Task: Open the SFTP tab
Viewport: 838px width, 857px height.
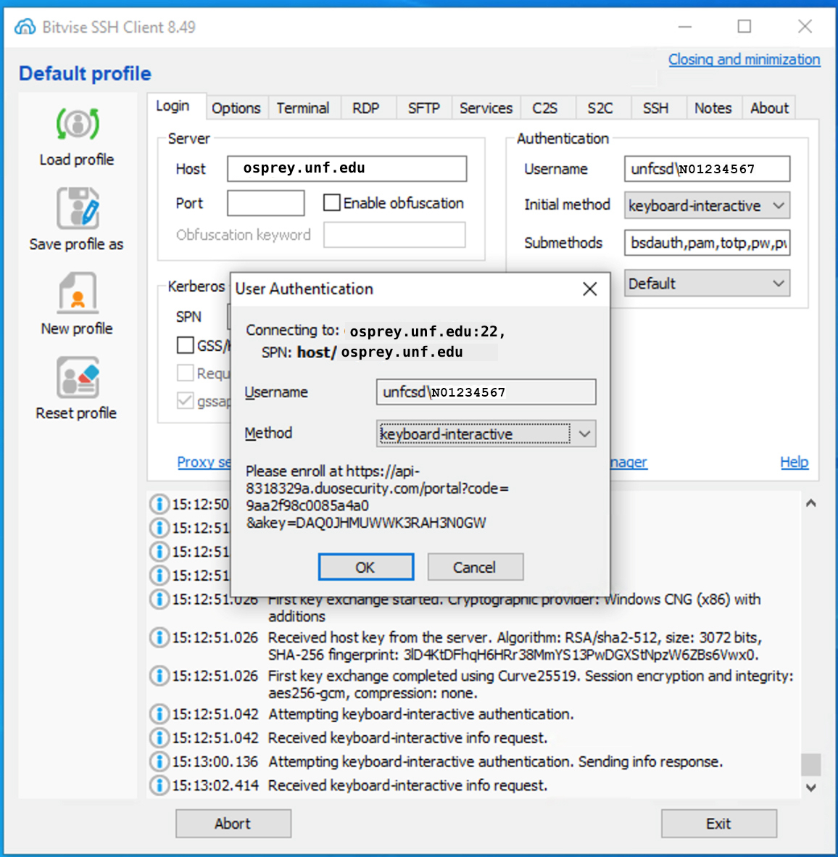Action: [423, 108]
